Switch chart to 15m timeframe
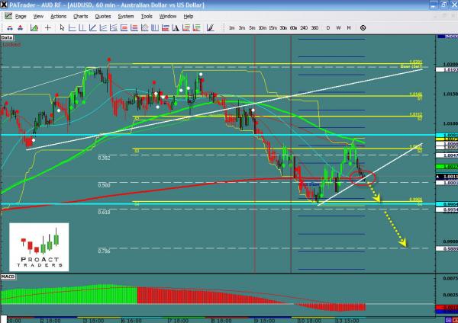458x323 pixels. pyautogui.click(x=272, y=27)
